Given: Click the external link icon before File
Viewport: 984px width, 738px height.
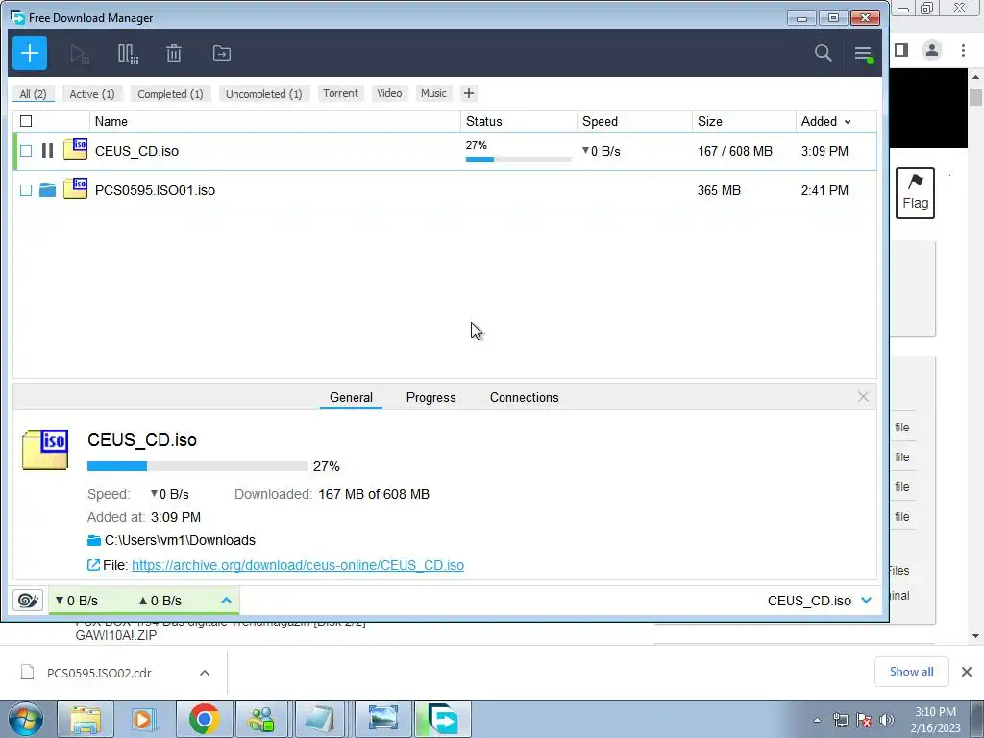Looking at the screenshot, I should (93, 565).
